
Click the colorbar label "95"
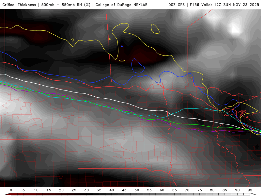point(250,190)
